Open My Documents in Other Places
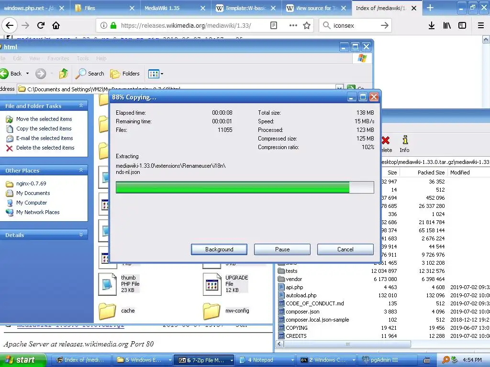This screenshot has width=490, height=367. click(33, 193)
